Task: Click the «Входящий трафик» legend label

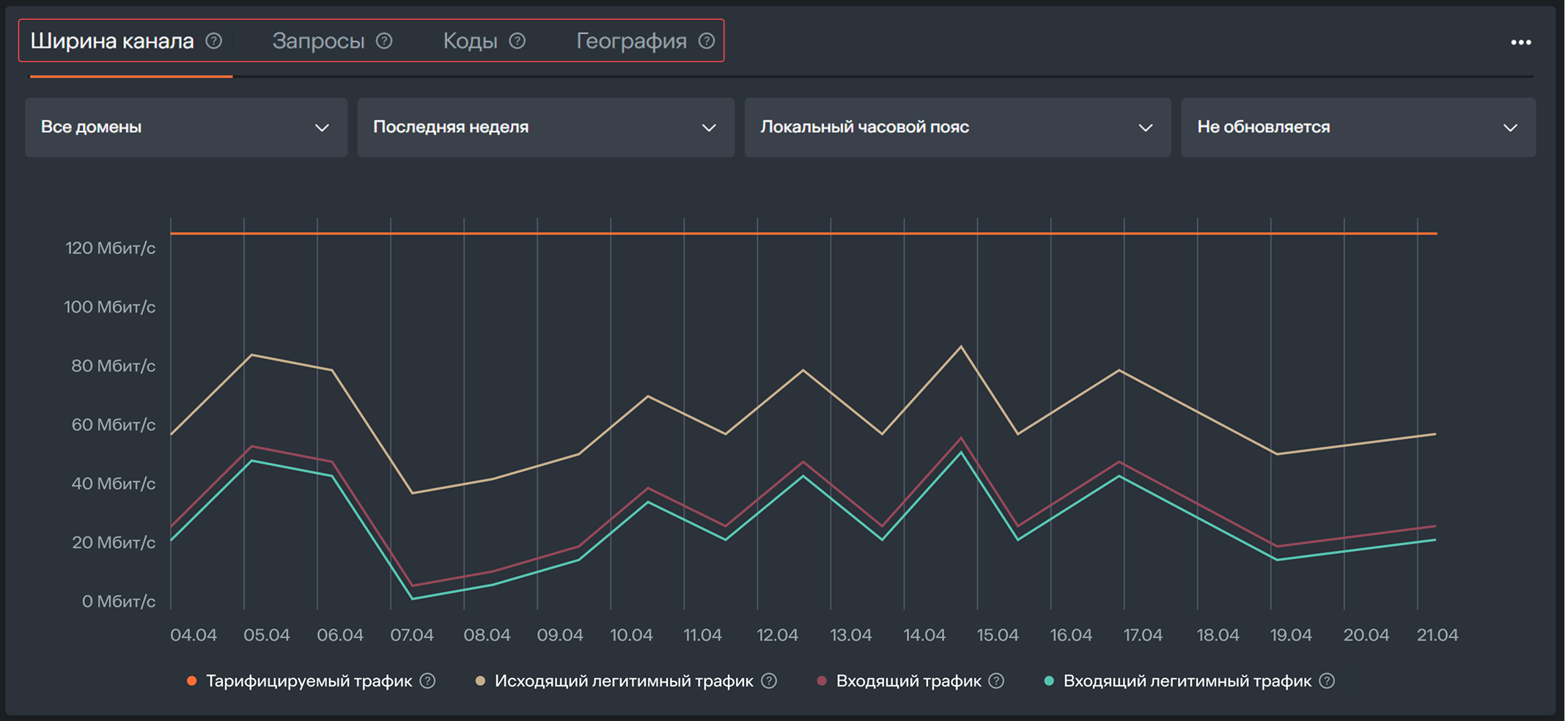Action: click(x=909, y=681)
